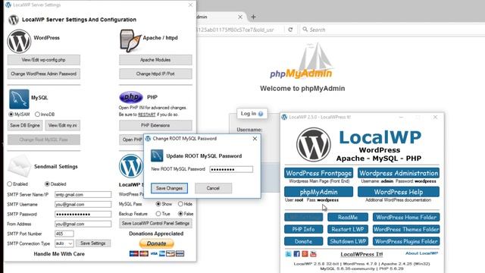Choose Hide for MySQL Pass
Viewport: 485px width, 273px height.
(180, 204)
